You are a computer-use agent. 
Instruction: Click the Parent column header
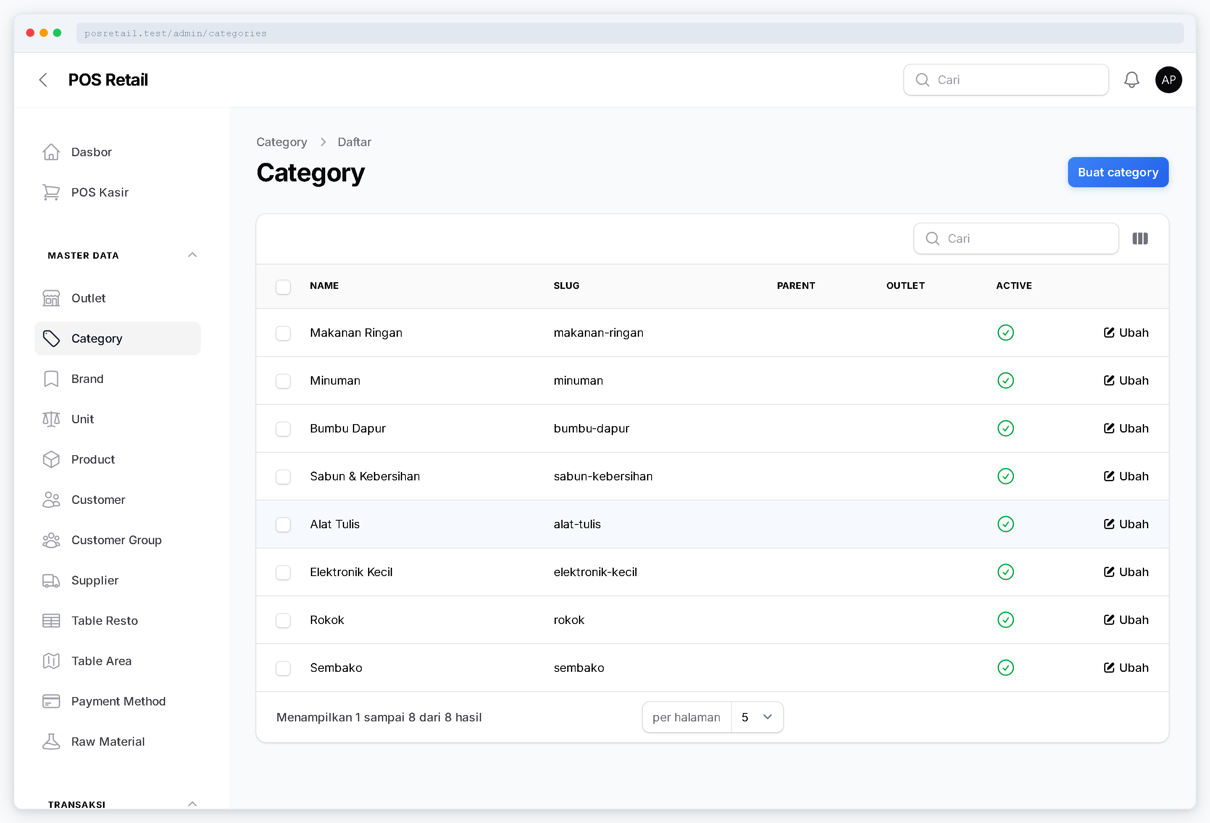(796, 286)
